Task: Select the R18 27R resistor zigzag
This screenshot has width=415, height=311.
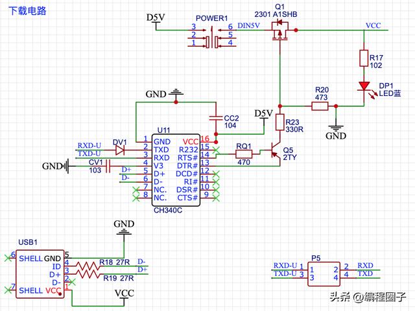Action: coord(88,266)
